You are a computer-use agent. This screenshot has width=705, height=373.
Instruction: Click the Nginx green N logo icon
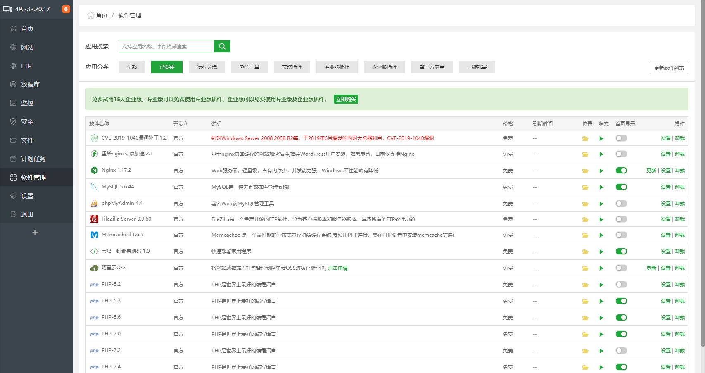click(x=94, y=170)
